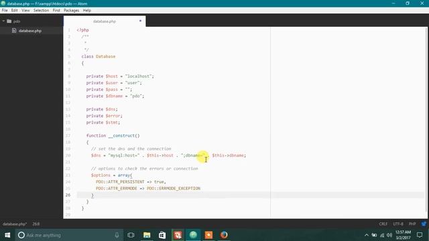Click the orange app icon on taskbar
Viewport: 429px width, 241px height.
click(208, 235)
